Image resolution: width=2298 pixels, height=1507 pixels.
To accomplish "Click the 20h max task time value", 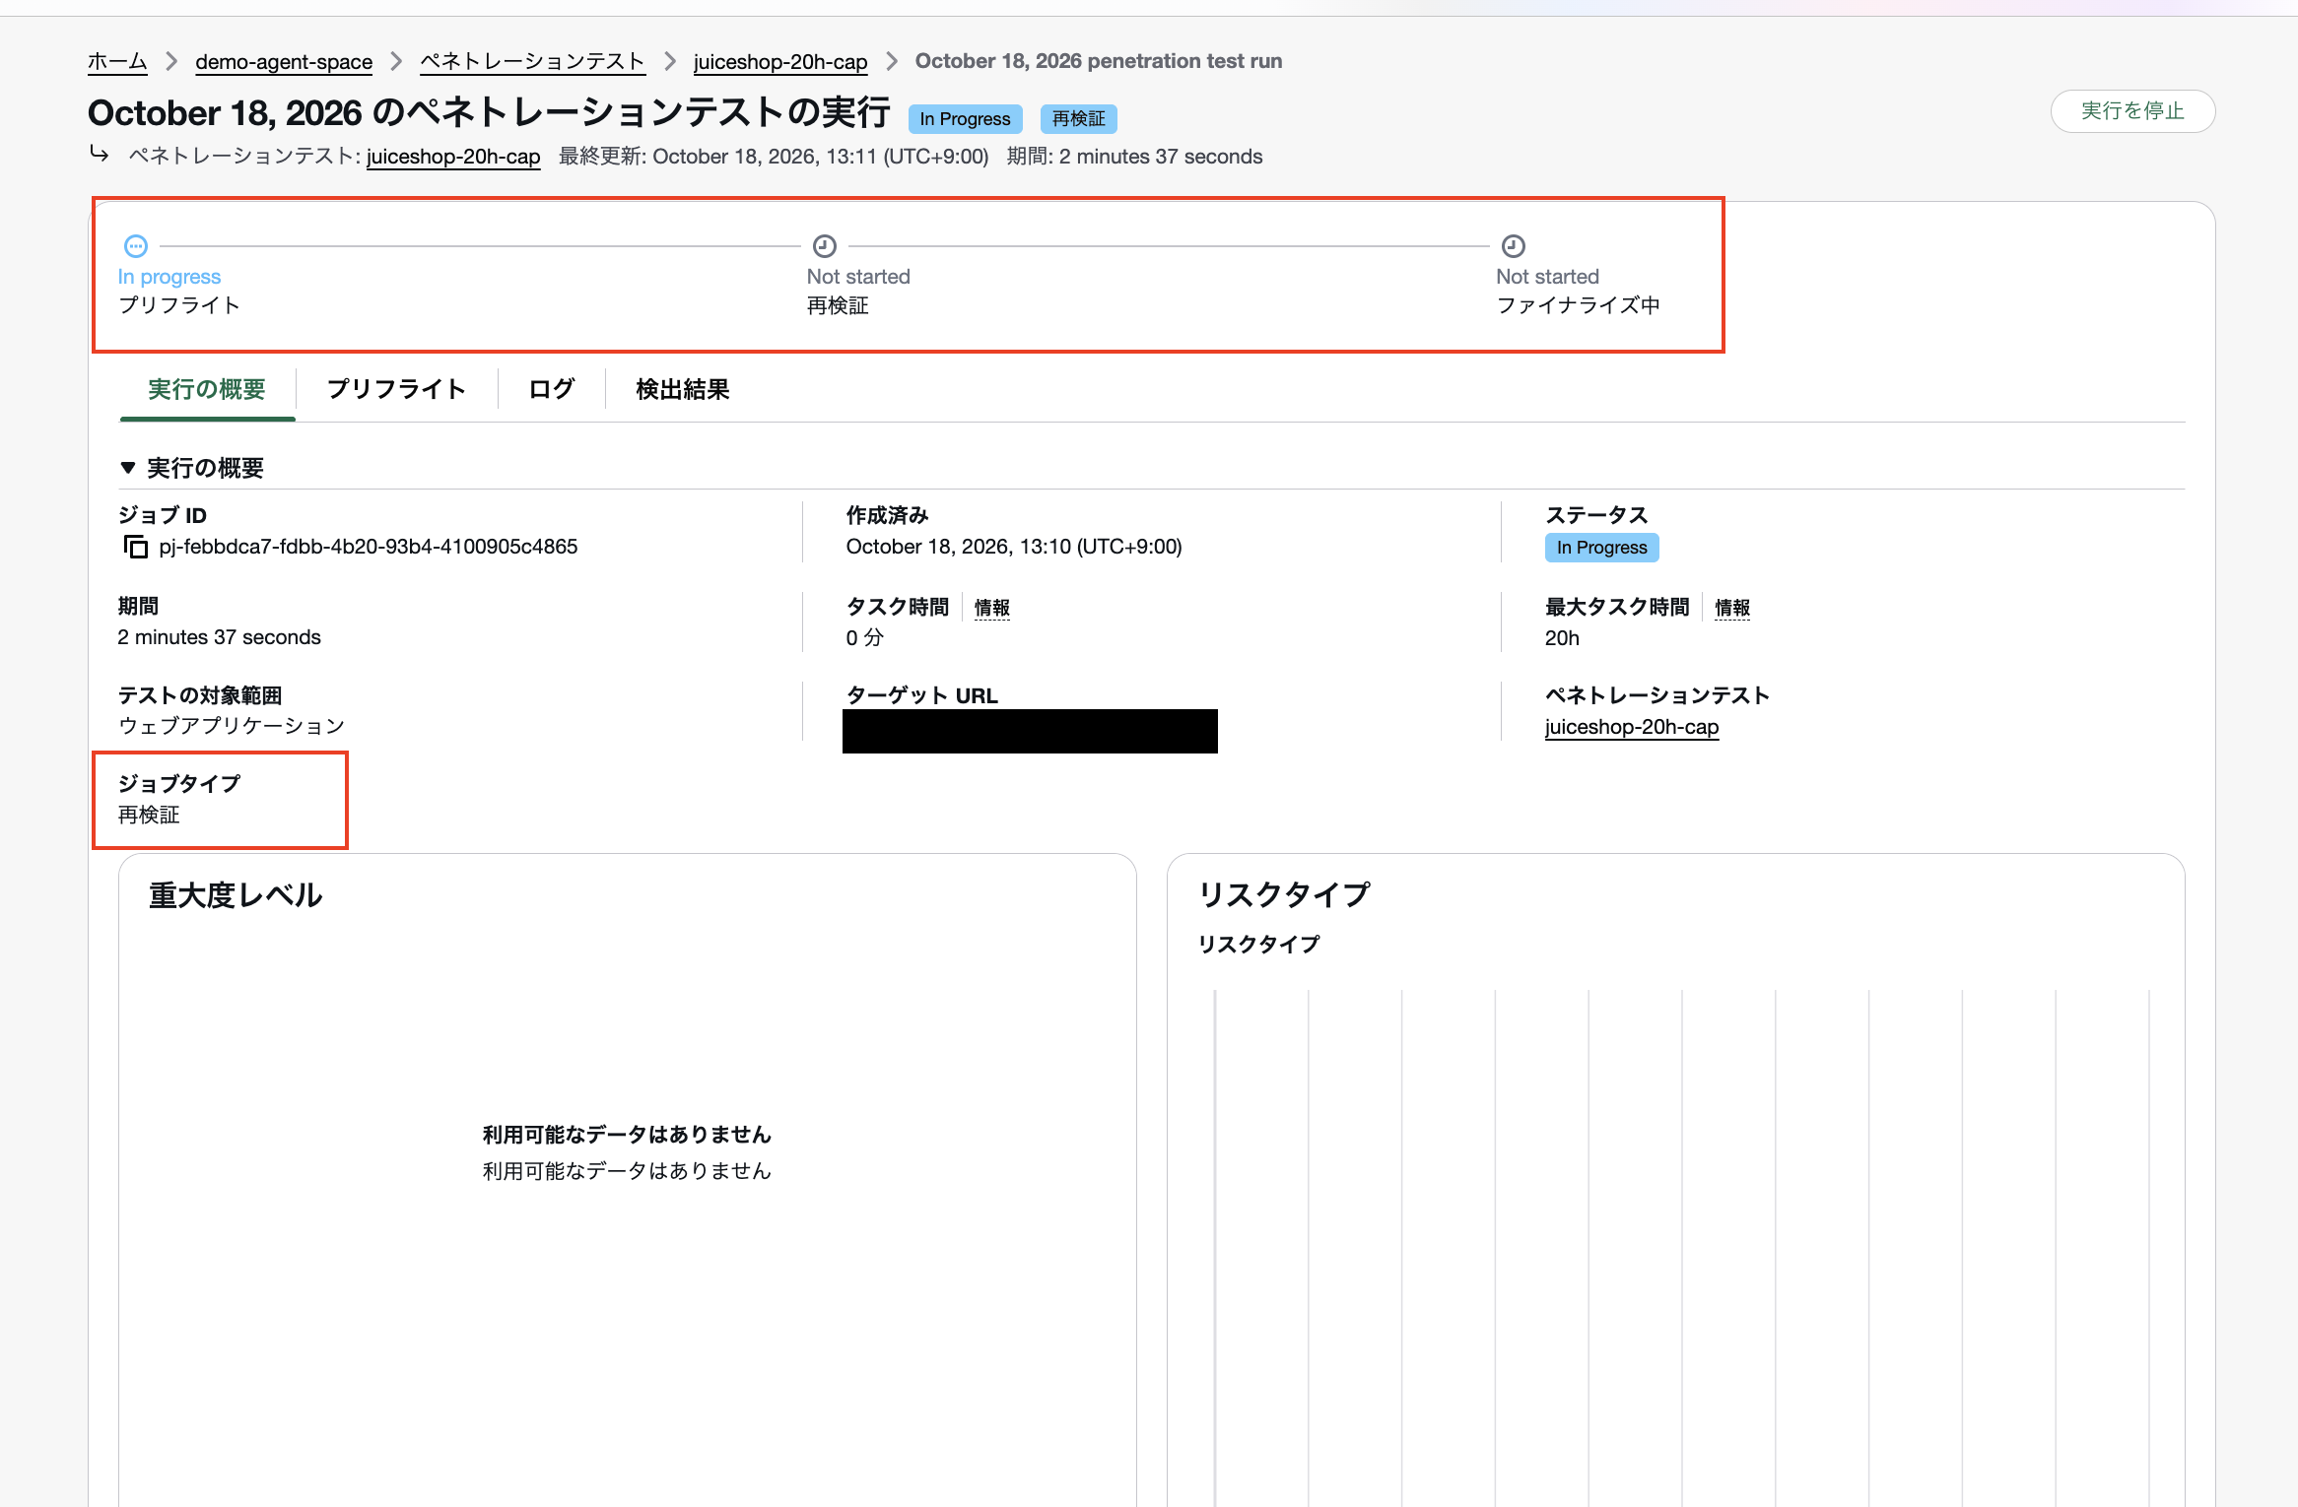I will point(1562,638).
